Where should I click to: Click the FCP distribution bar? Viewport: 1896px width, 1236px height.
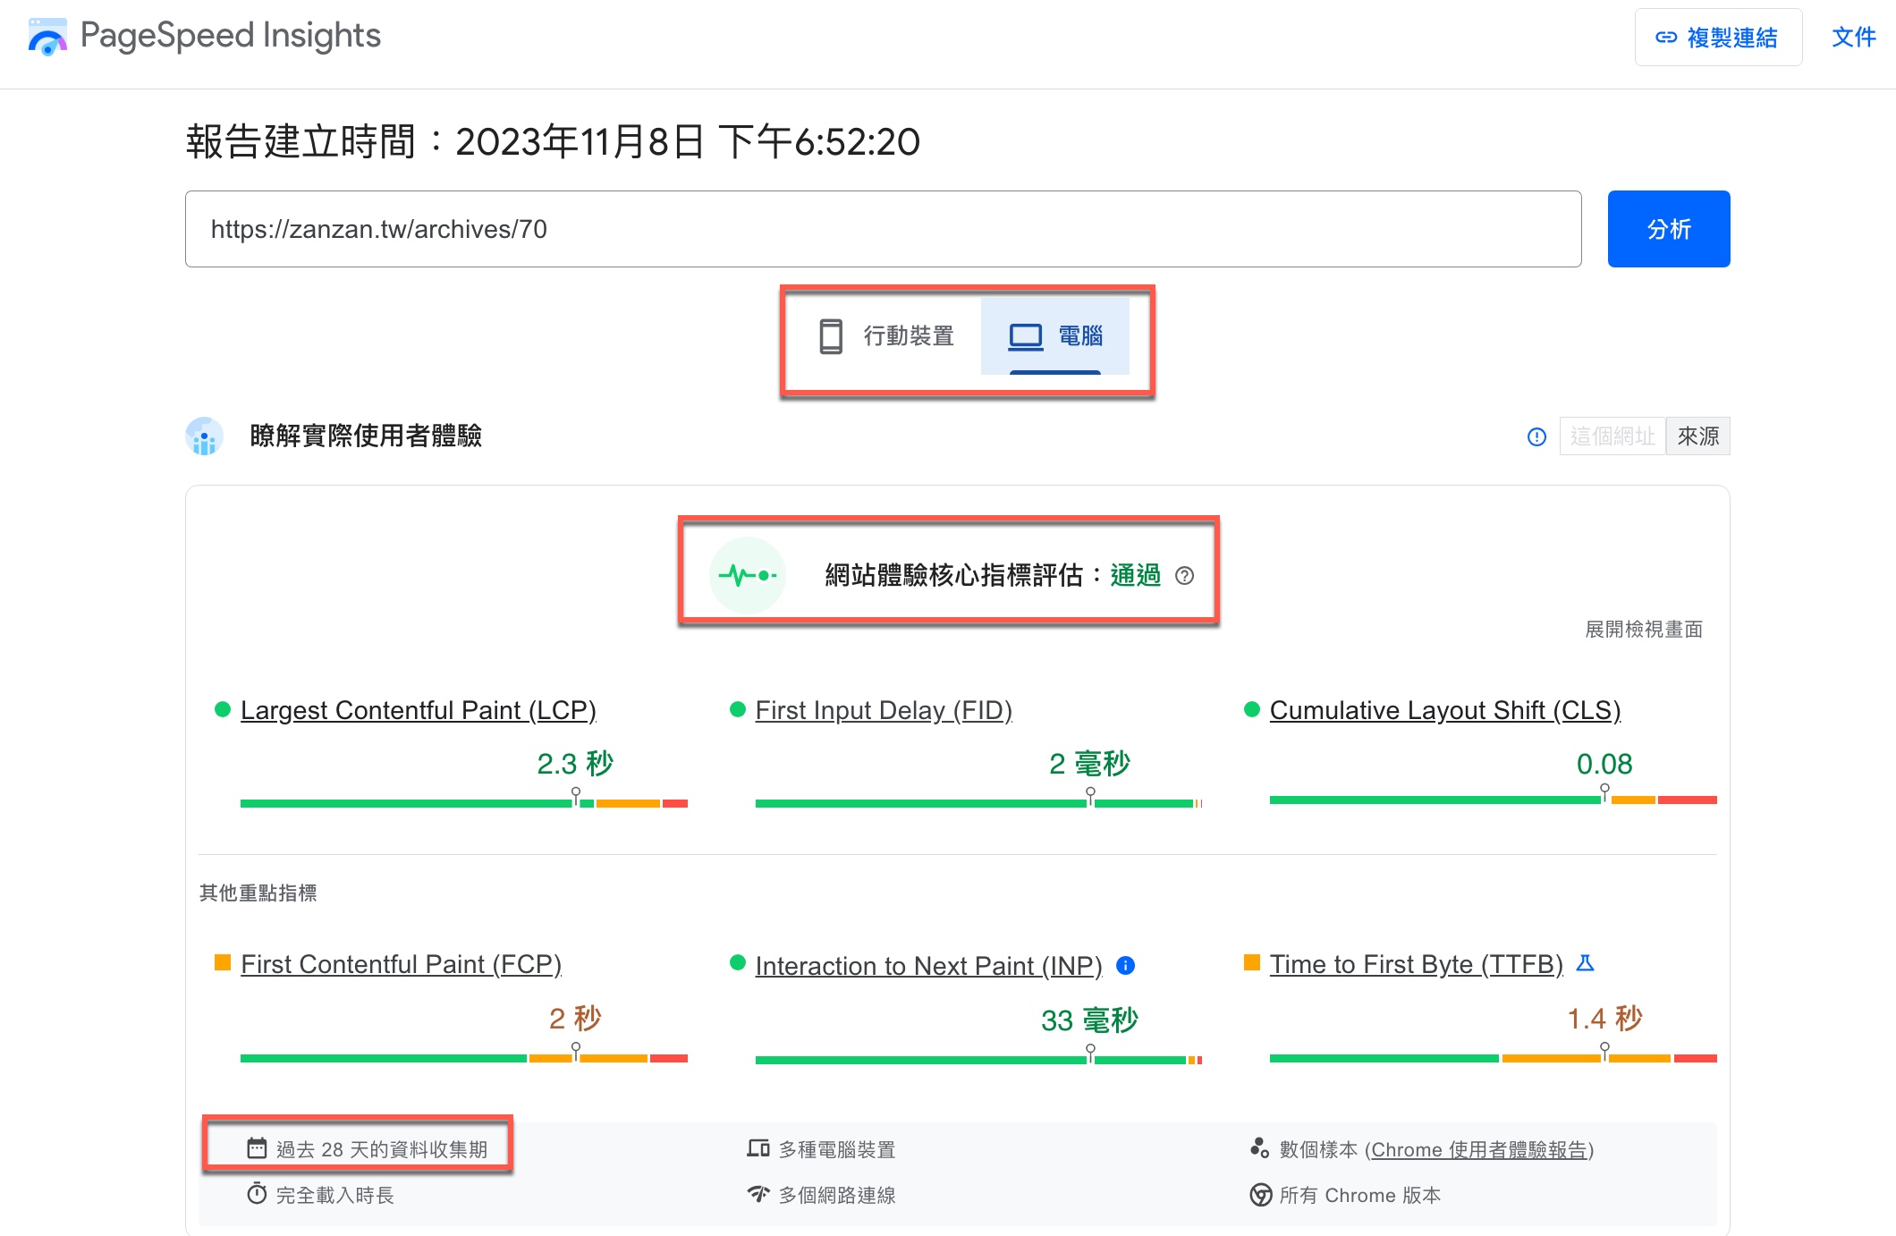pyautogui.click(x=464, y=1058)
